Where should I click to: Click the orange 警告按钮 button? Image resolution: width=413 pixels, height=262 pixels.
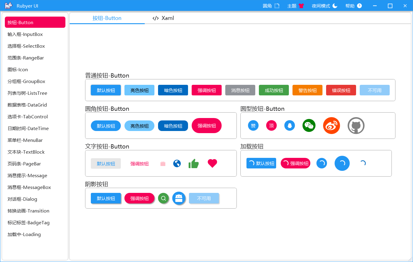pyautogui.click(x=307, y=90)
